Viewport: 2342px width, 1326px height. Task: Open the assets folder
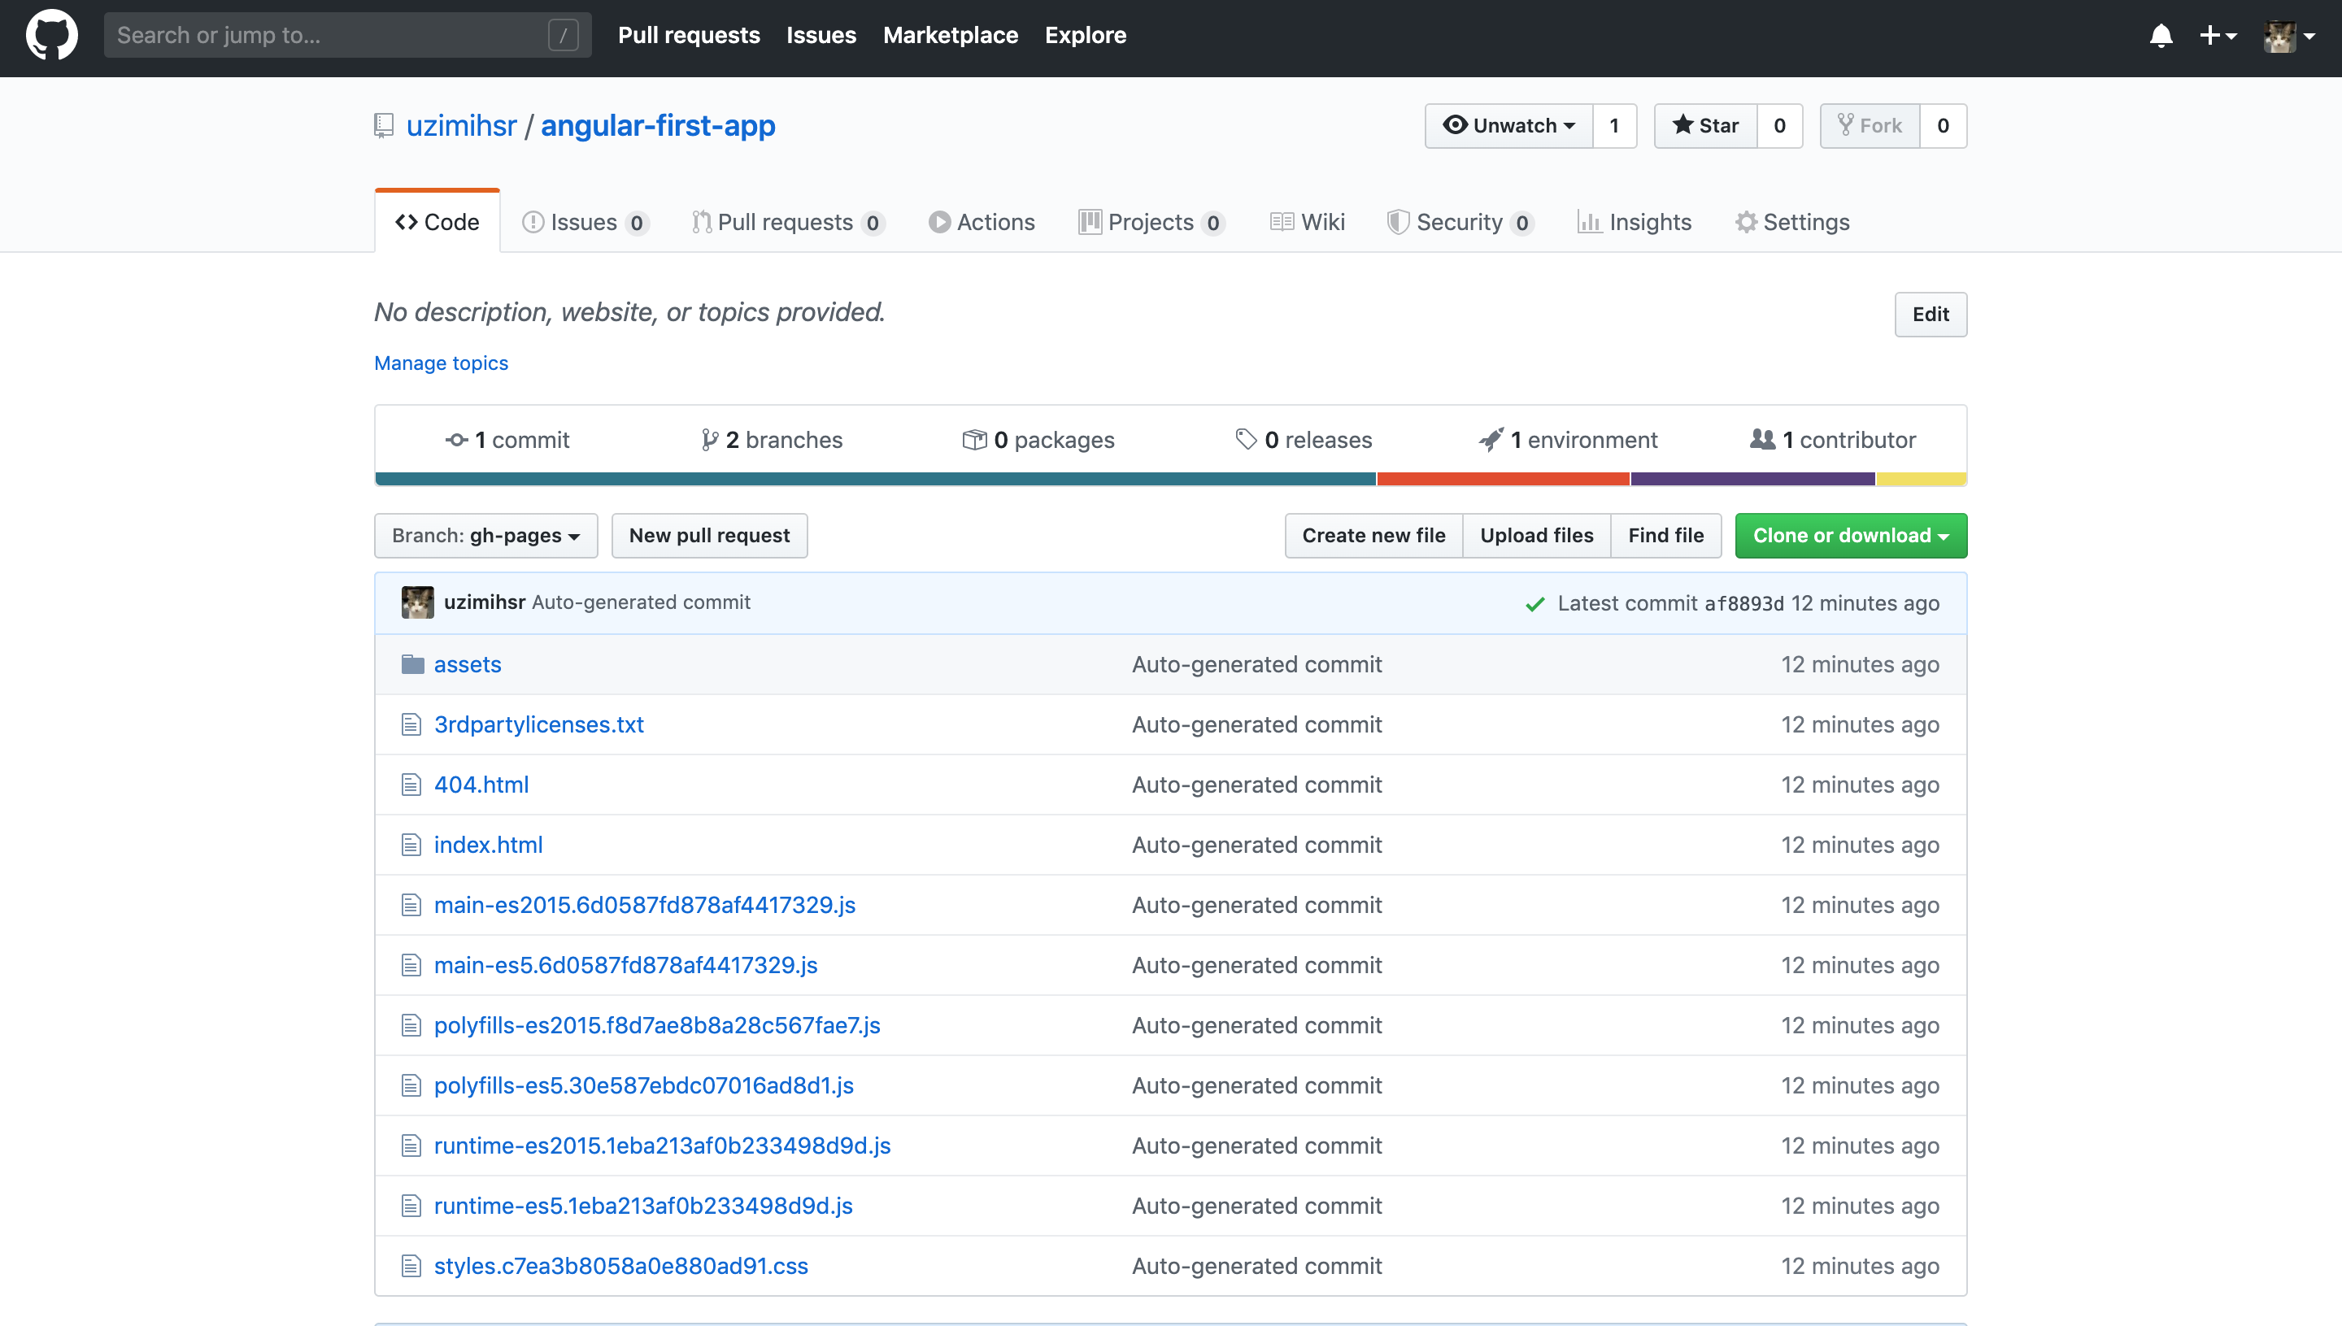[468, 664]
